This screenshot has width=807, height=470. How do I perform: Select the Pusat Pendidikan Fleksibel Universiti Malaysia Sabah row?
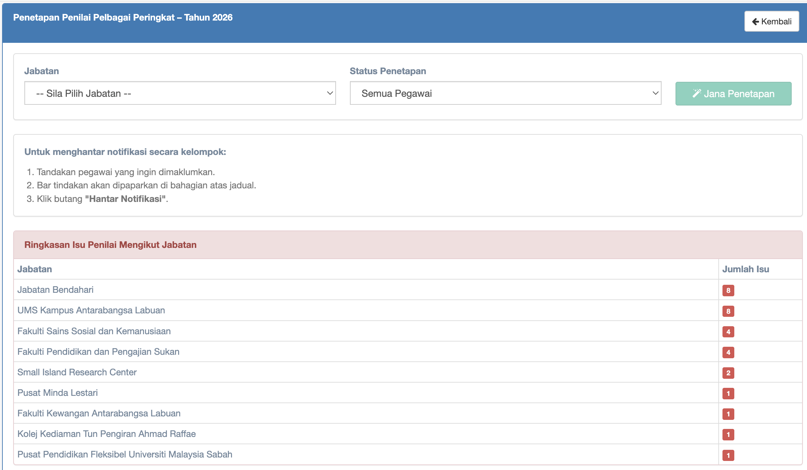pos(125,454)
